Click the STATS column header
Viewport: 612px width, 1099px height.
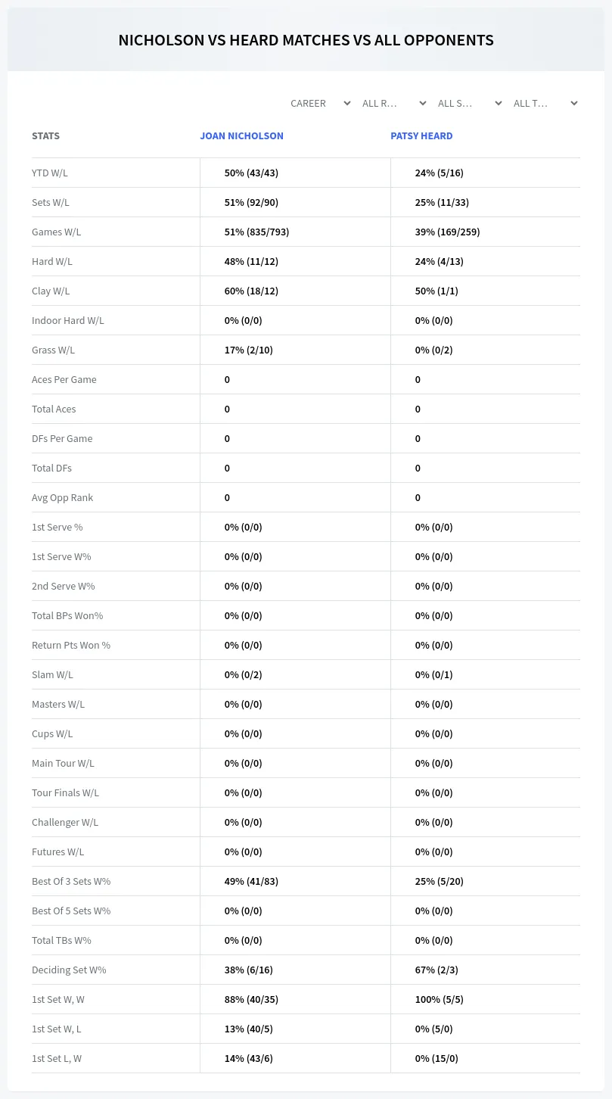point(45,136)
